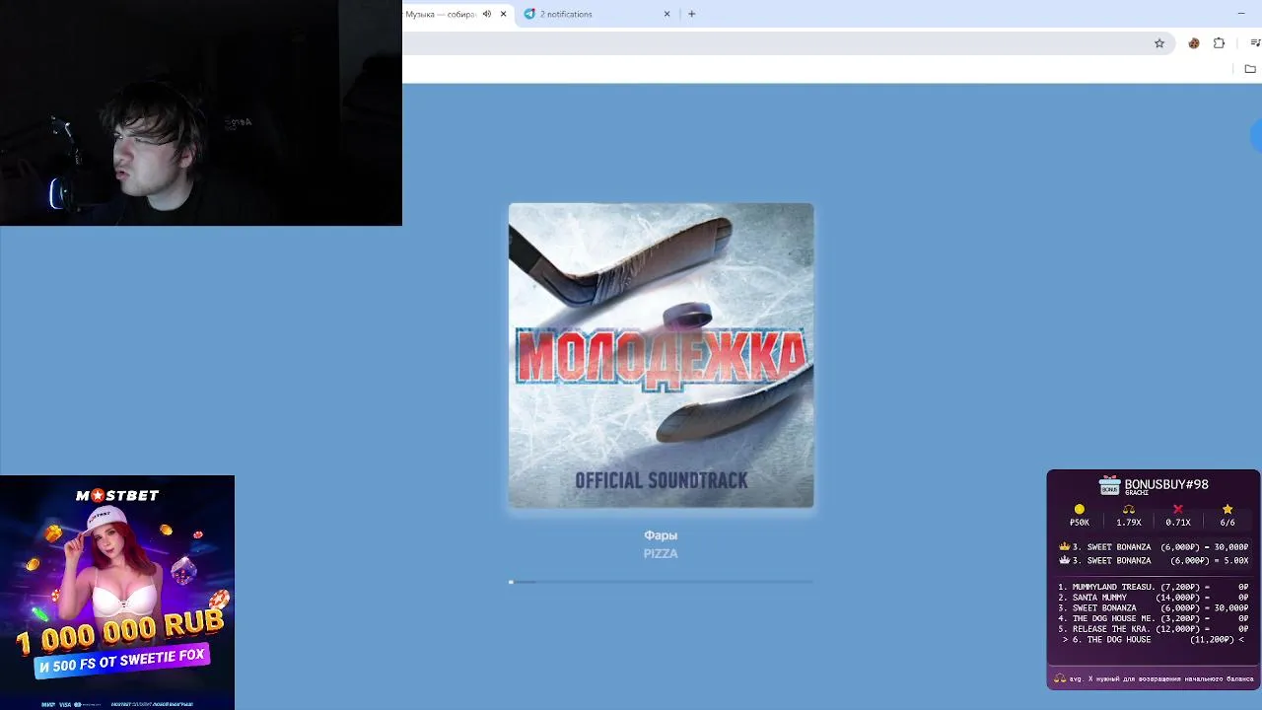1262x710 pixels.
Task: Close the Музыка browser tab
Action: [x=503, y=14]
